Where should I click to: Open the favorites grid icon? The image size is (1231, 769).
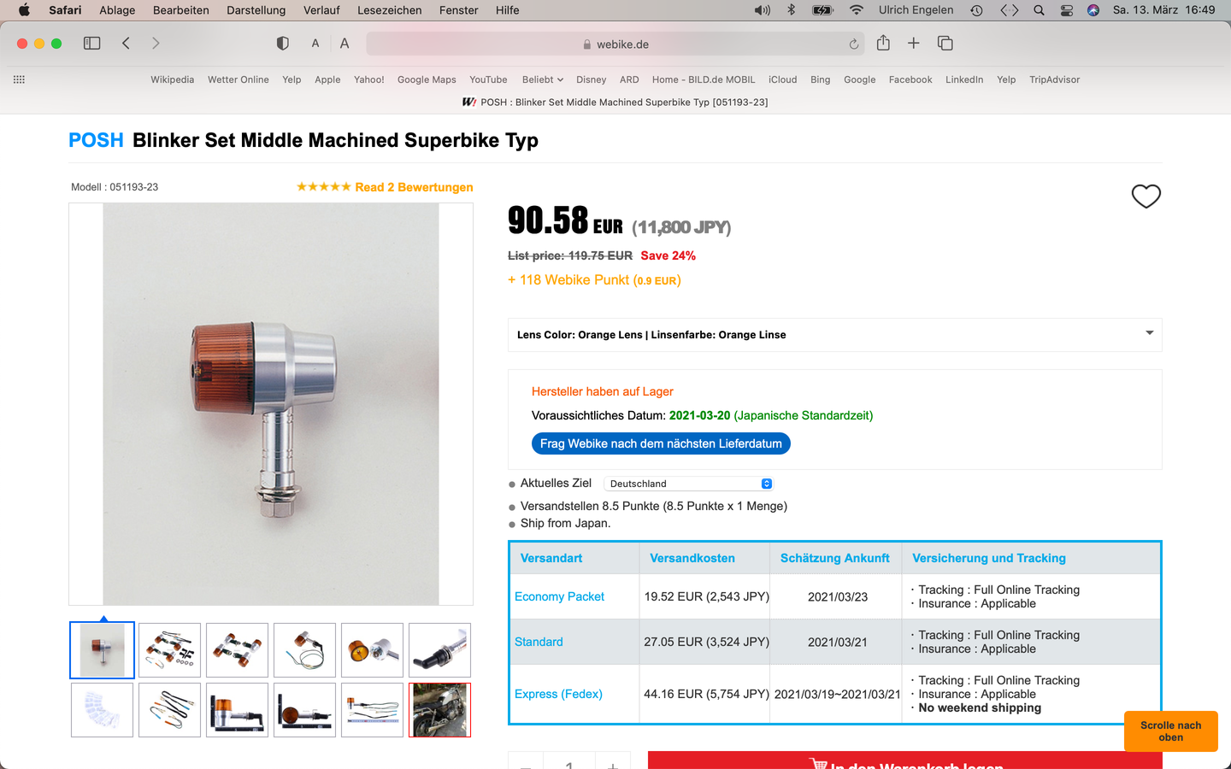coord(19,79)
